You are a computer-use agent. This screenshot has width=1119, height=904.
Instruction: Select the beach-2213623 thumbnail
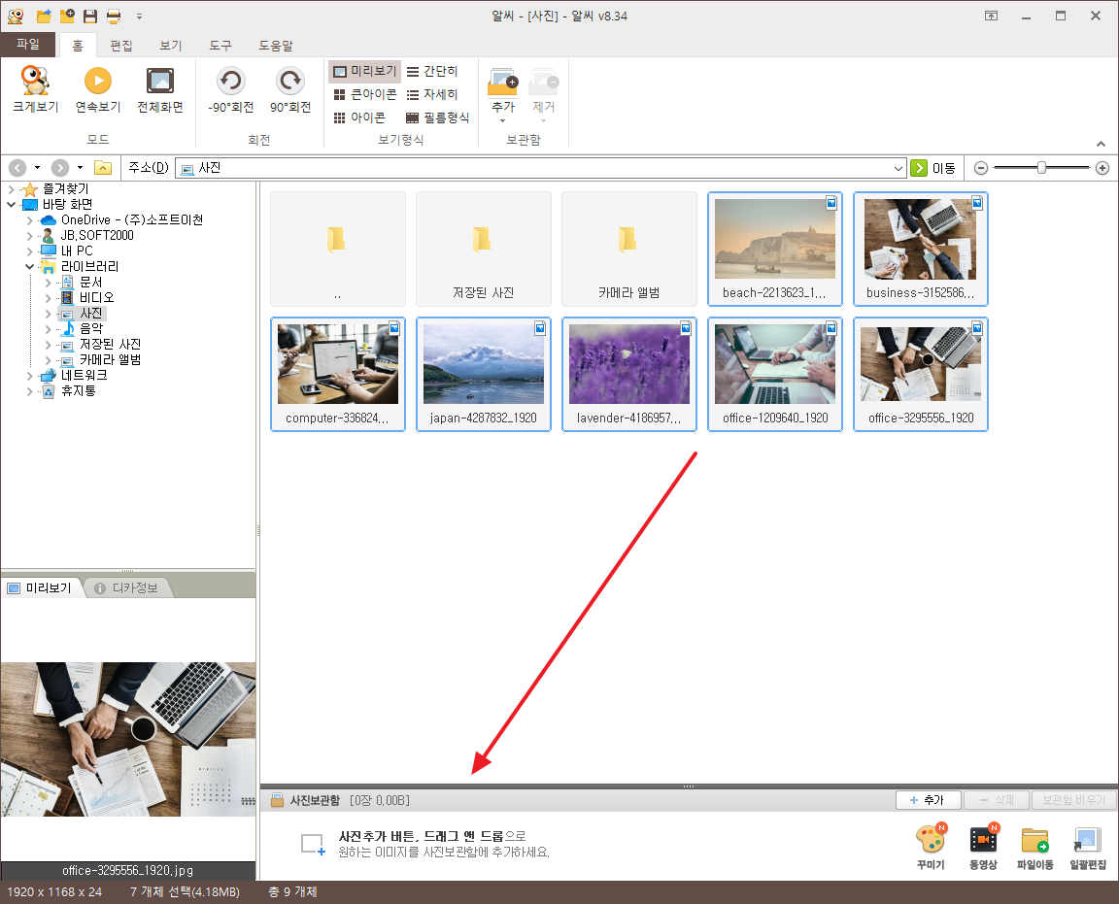(x=774, y=249)
